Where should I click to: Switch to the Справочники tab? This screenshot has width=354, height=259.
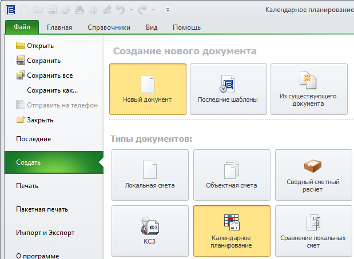pyautogui.click(x=109, y=27)
